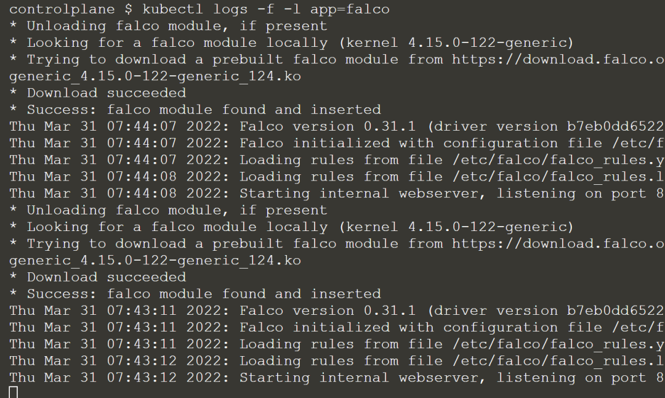Click the 07:43:12 Starting internal webserver line
665x398 pixels.
[337, 378]
